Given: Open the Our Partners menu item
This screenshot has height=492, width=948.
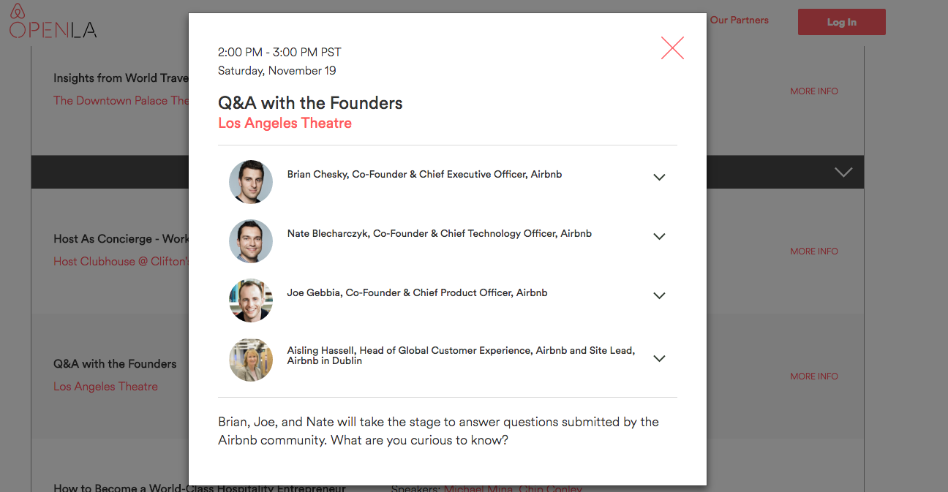Looking at the screenshot, I should click(x=739, y=20).
